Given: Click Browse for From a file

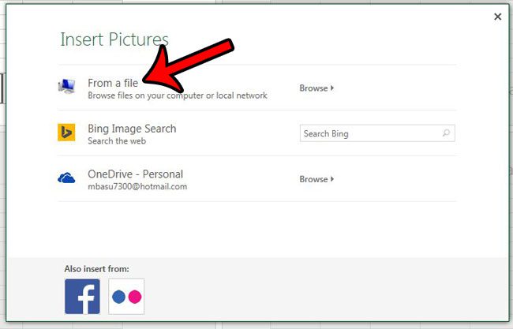Looking at the screenshot, I should 313,88.
